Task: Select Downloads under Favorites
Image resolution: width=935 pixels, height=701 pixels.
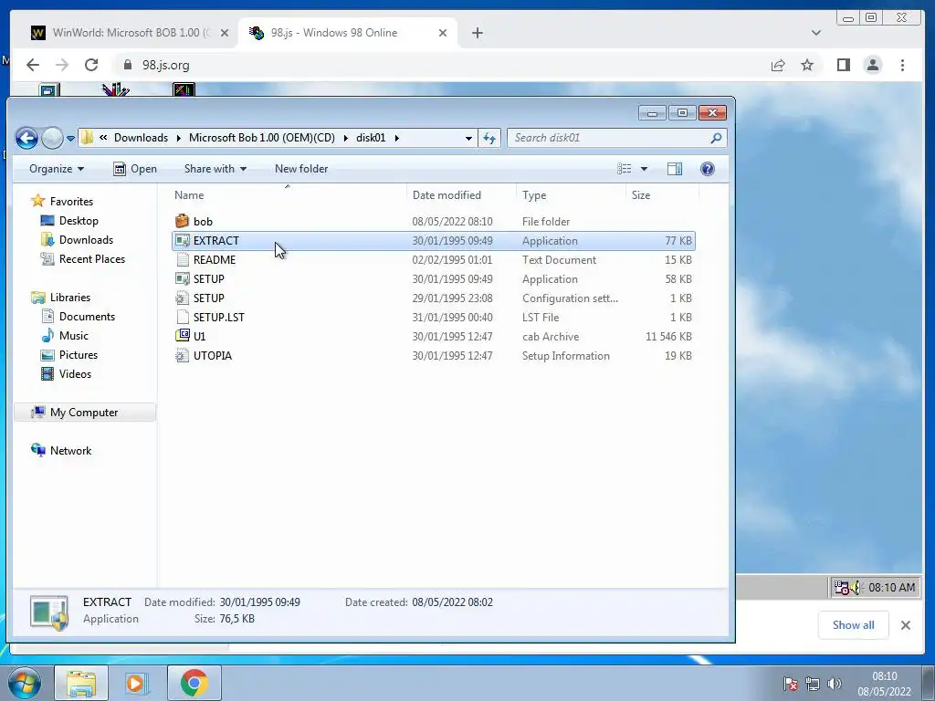Action: (86, 240)
